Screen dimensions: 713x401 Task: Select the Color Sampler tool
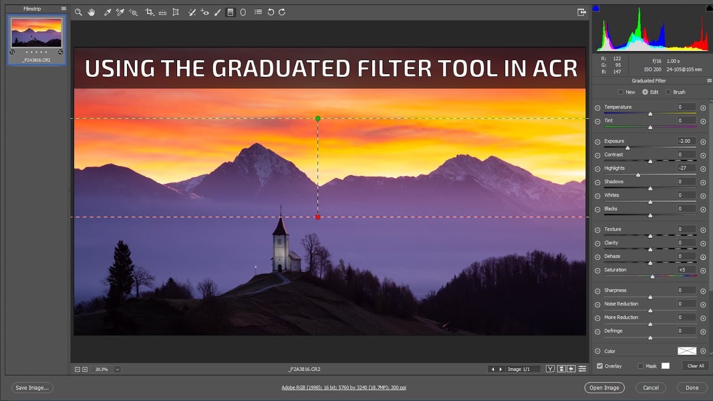point(120,12)
